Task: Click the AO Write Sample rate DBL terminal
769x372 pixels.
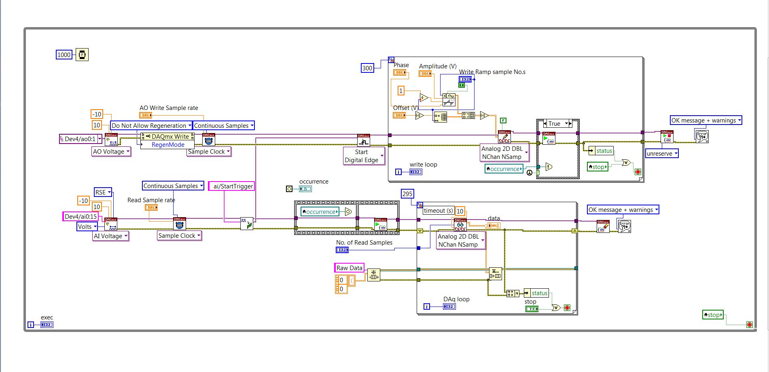Action: (x=146, y=115)
